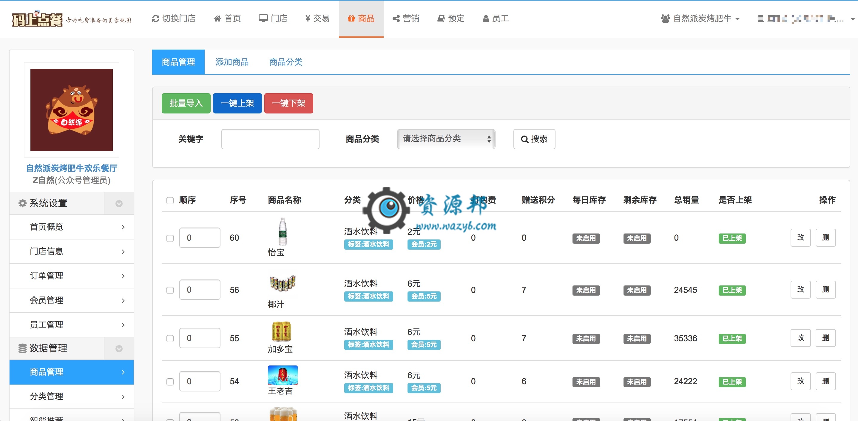
Task: Click the green 批量导入 button
Action: click(x=186, y=103)
